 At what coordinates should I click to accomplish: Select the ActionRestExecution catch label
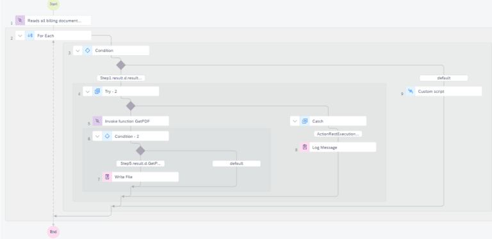[x=338, y=134]
